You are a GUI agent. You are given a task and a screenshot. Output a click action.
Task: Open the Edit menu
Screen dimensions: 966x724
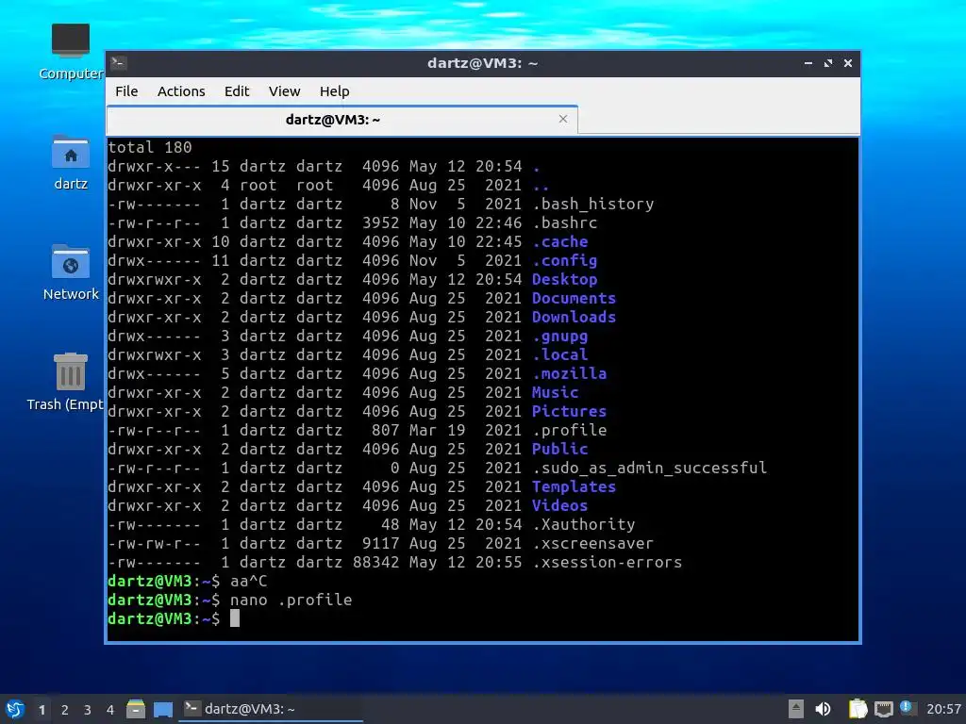(237, 91)
